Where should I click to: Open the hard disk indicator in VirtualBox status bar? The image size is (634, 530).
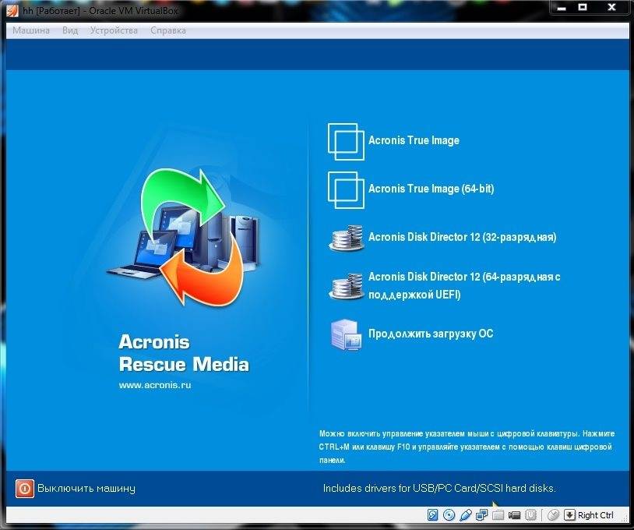432,514
